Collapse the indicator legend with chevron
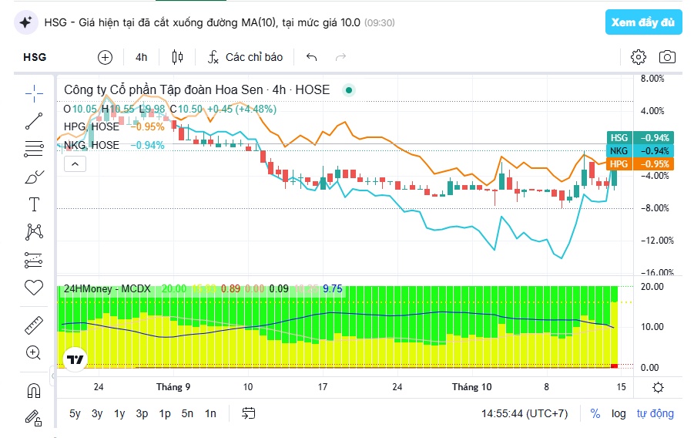 pos(75,164)
